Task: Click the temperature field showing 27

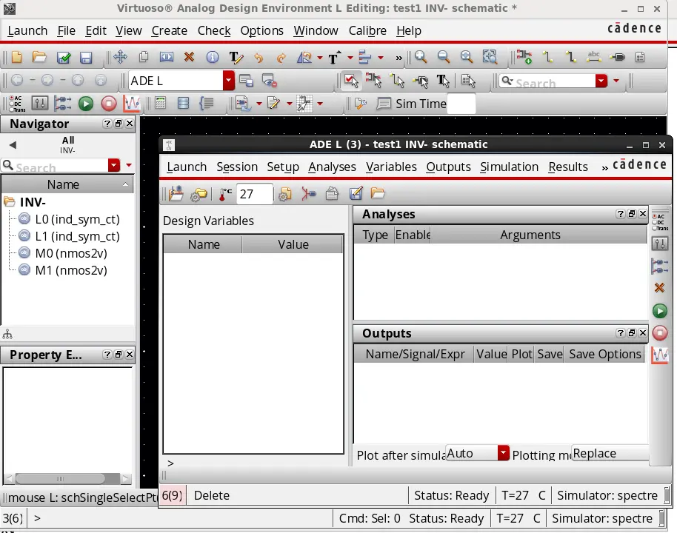Action: (x=254, y=194)
